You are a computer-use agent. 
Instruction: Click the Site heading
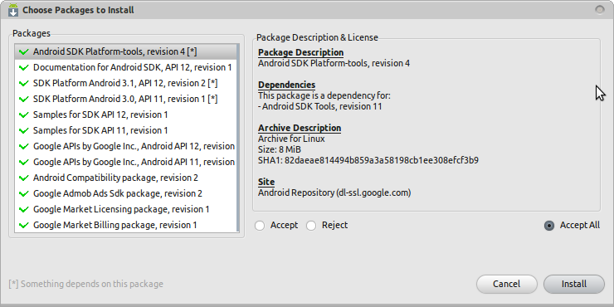[x=266, y=182]
